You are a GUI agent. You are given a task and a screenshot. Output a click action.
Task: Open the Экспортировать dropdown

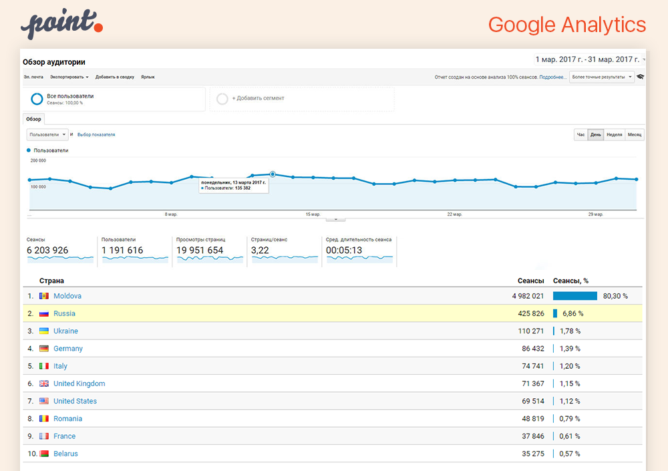point(69,77)
